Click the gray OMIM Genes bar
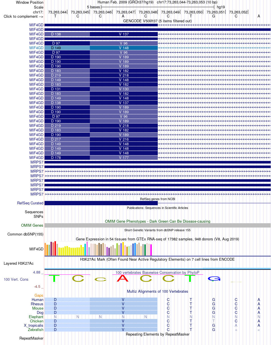 (157, 225)
